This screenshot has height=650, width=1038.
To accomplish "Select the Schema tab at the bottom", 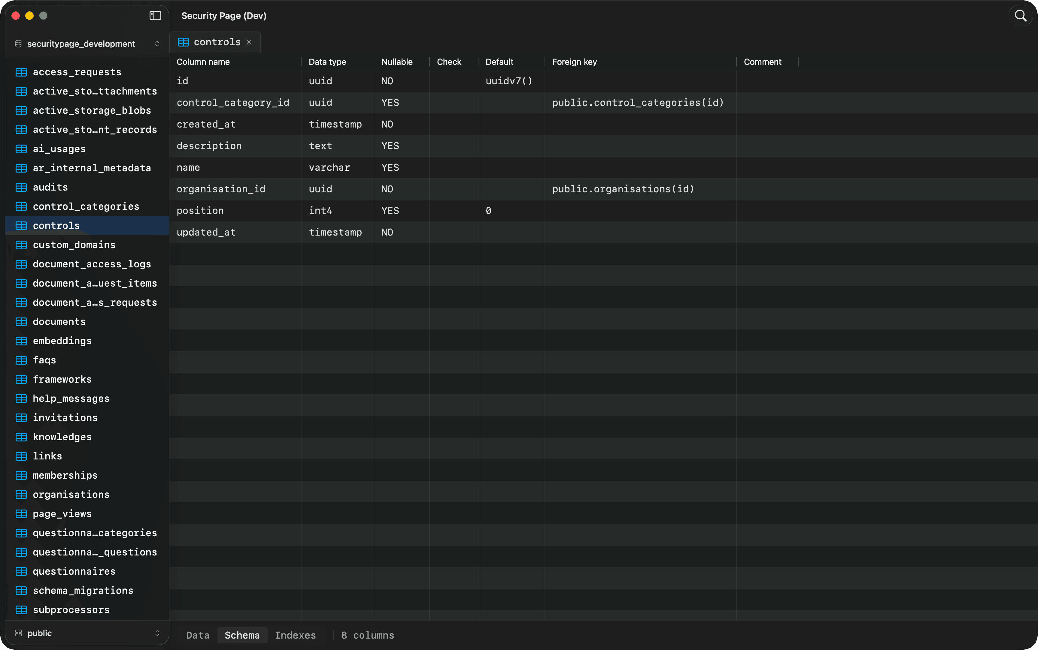I will pyautogui.click(x=242, y=635).
